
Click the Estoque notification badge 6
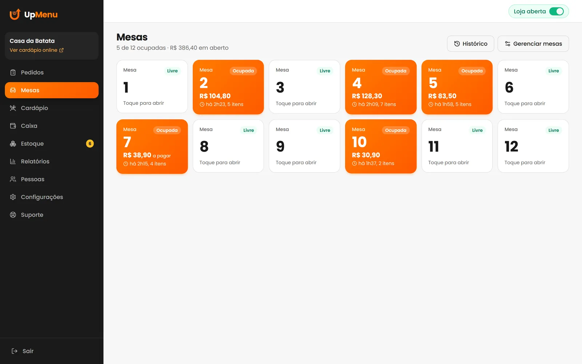(90, 144)
